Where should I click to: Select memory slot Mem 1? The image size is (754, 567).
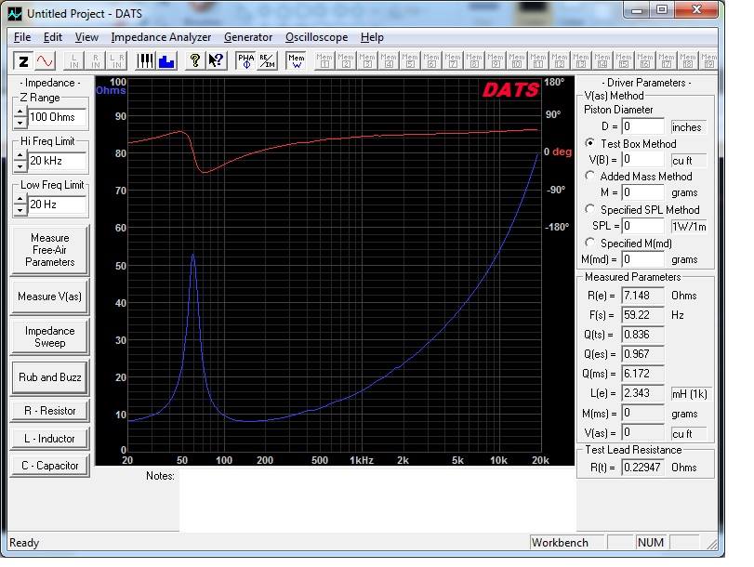pos(324,61)
